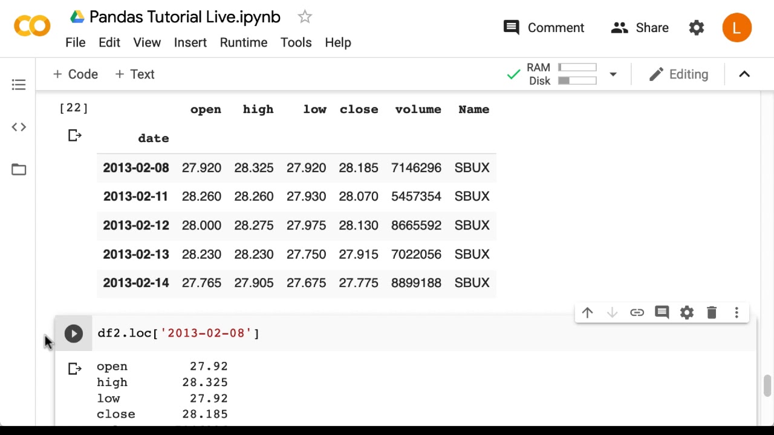774x435 pixels.
Task: Click the Comment button
Action: tap(544, 28)
